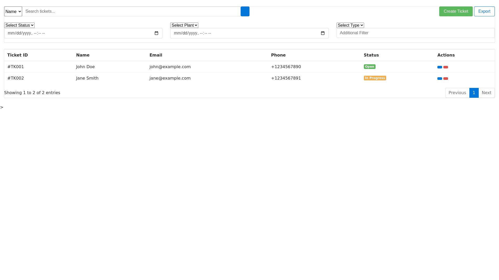Viewport: 499px width, 280px height.
Task: Click the Open status badge
Action: pyautogui.click(x=369, y=67)
